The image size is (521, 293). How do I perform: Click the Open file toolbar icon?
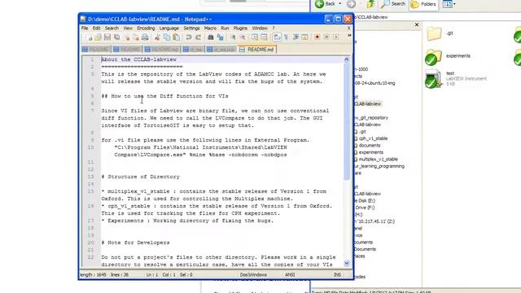tap(98, 37)
